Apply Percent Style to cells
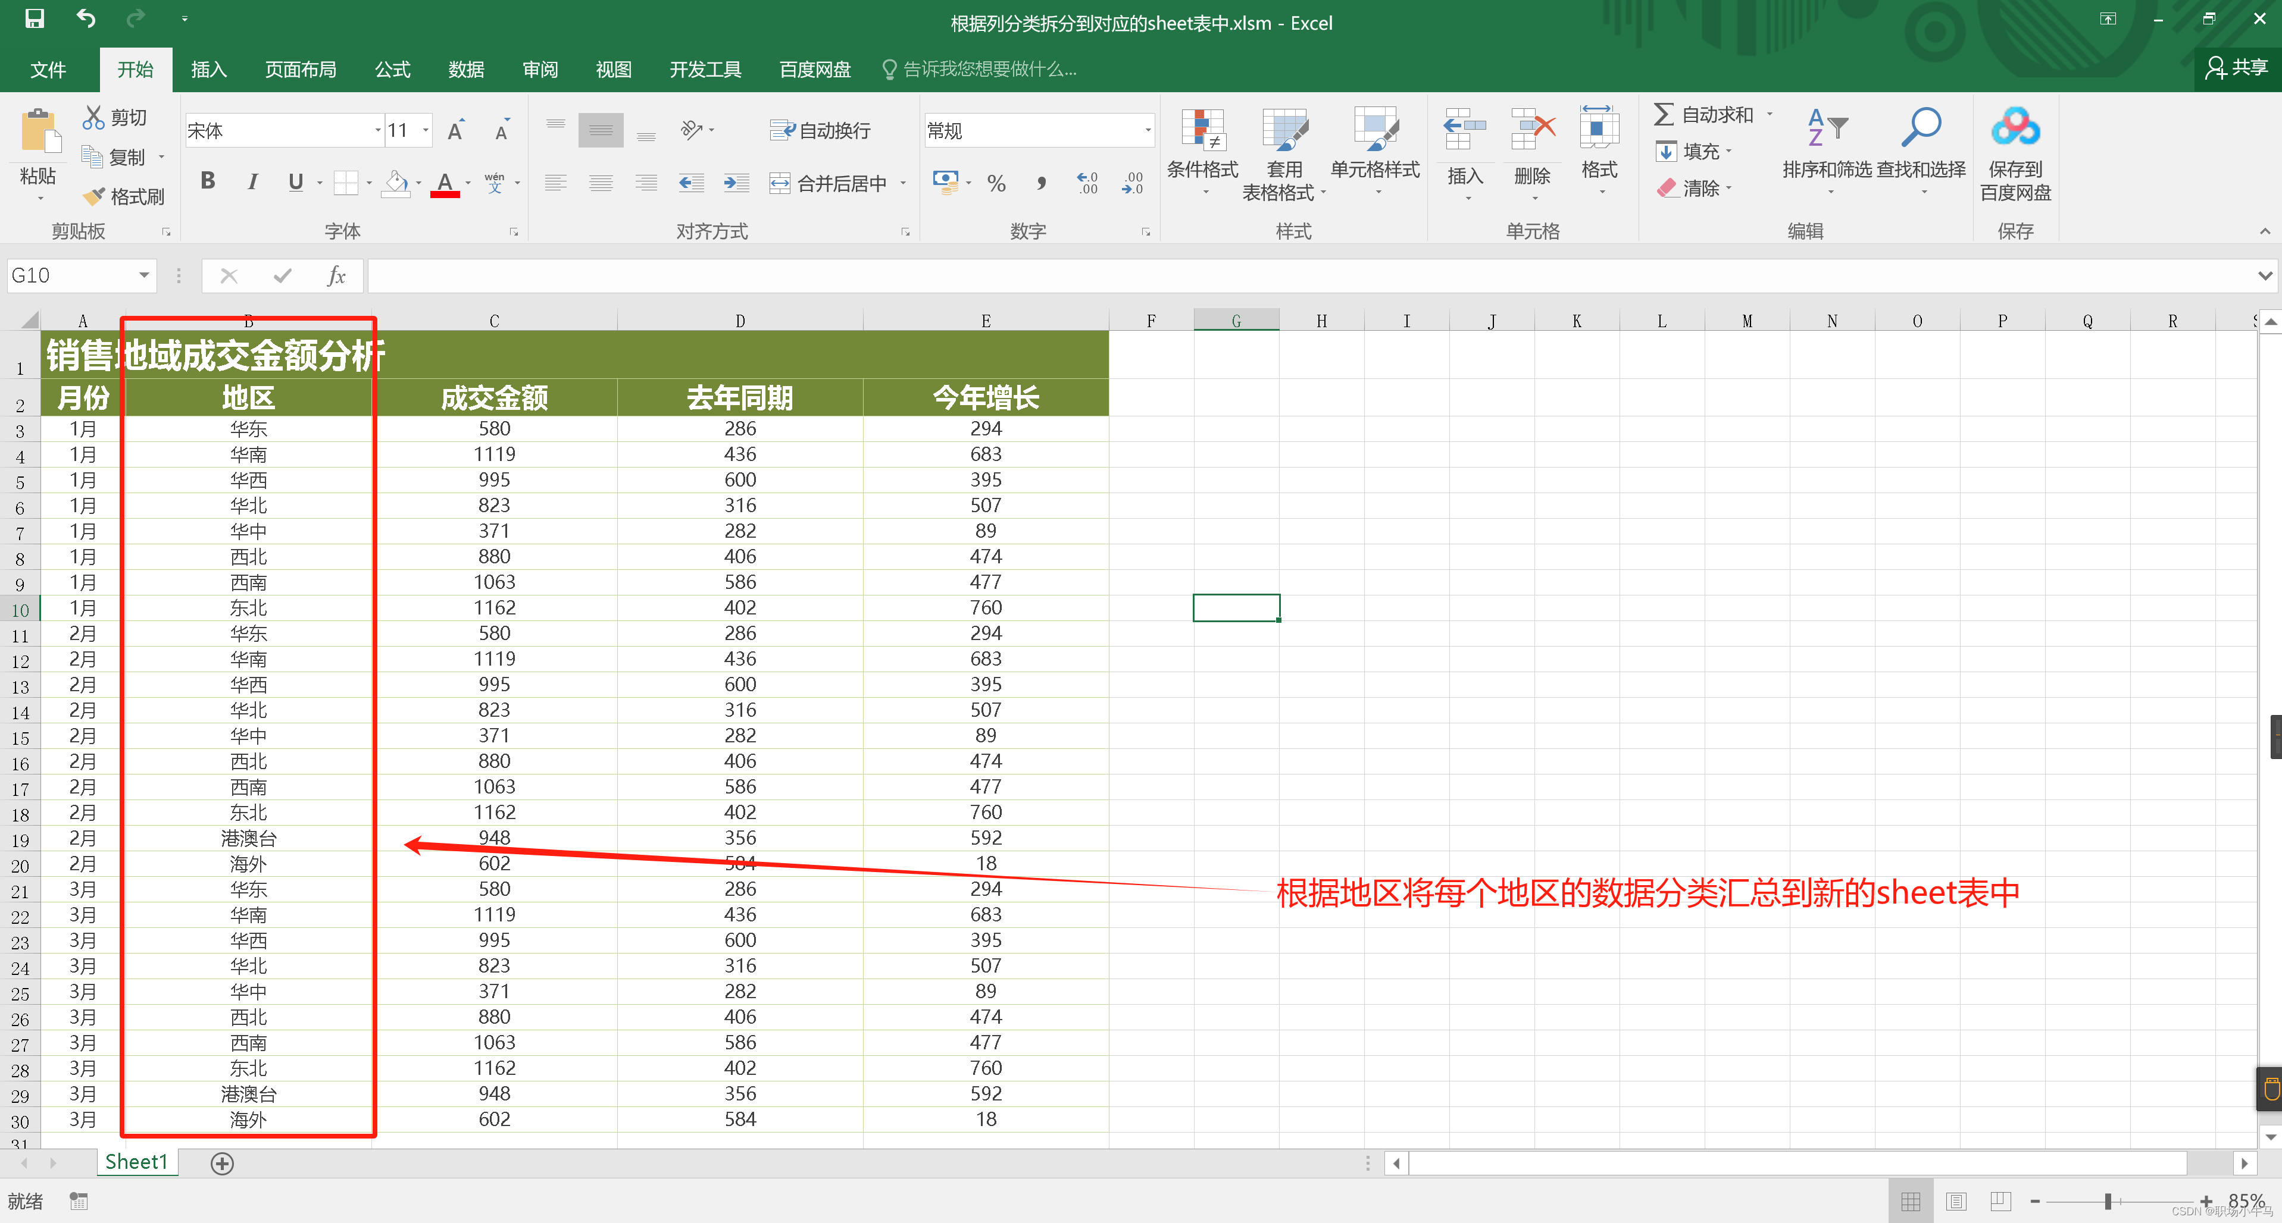 [996, 183]
